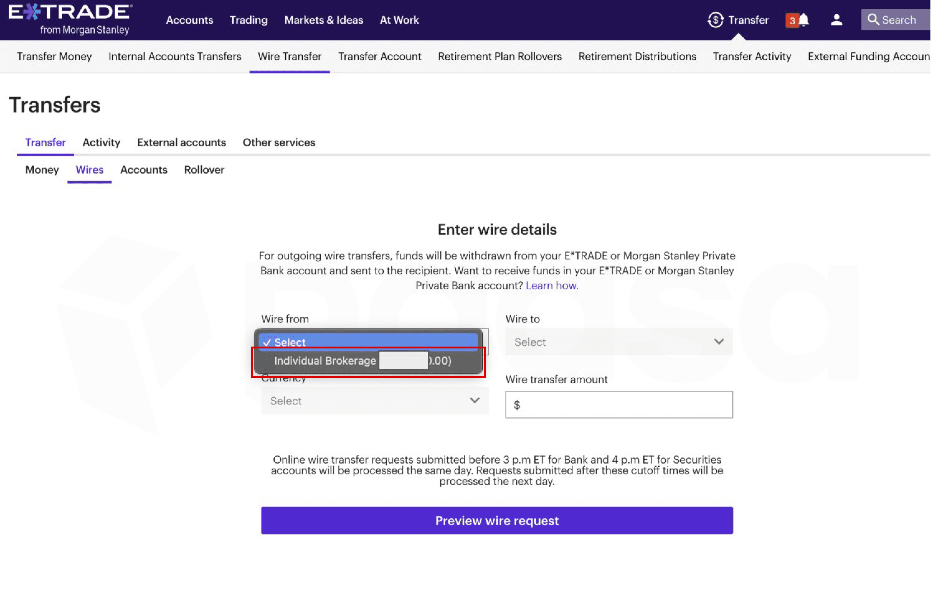Screen dimensions: 933x616
Task: Open the Accounts menu
Action: 189,20
